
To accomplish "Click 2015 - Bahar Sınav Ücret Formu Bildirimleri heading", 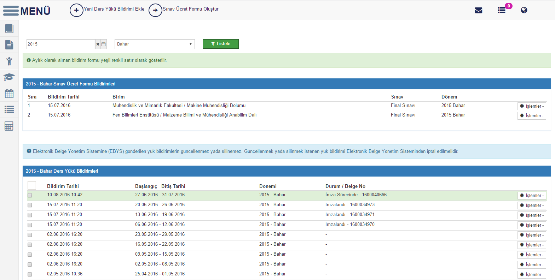I will (71, 84).
